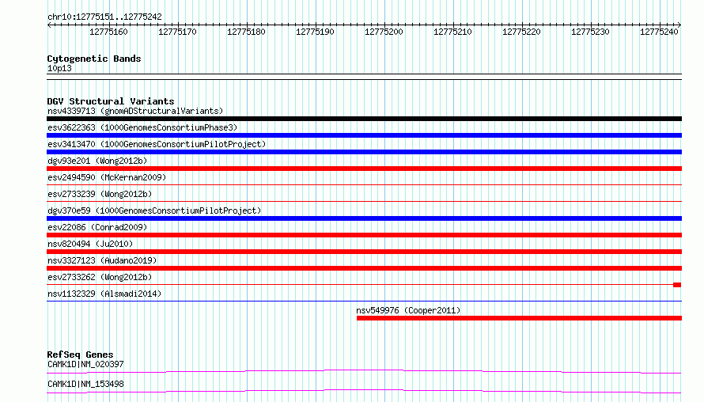The width and height of the screenshot is (704, 402).
Task: Open gene CAMK1D|NM_153498 label
Action: pos(85,384)
